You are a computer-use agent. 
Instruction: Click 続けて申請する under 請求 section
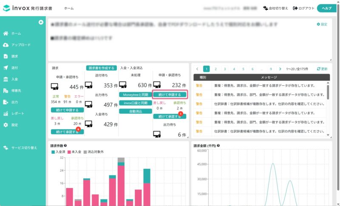(67, 110)
